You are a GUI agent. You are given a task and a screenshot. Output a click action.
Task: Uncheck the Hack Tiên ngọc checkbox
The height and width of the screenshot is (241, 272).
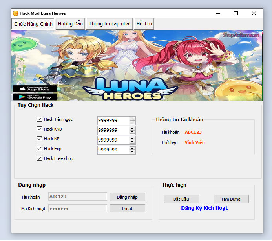(39, 119)
